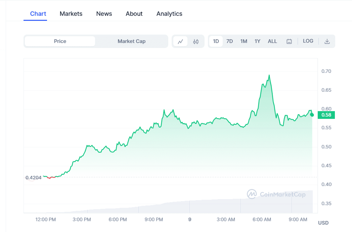The height and width of the screenshot is (232, 352).
Task: Click the 0.58 current price label
Action: coord(326,115)
